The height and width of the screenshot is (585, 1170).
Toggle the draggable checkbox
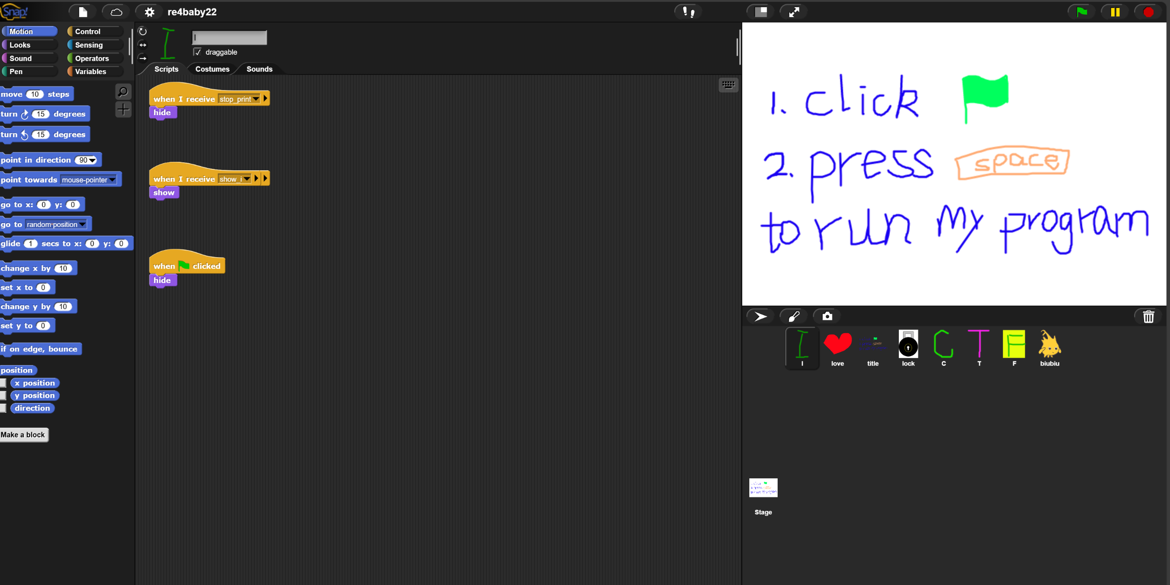[197, 52]
